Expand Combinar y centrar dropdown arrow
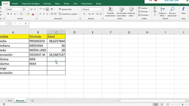Image resolution: width=189 pixels, height=106 pixels. (79, 14)
